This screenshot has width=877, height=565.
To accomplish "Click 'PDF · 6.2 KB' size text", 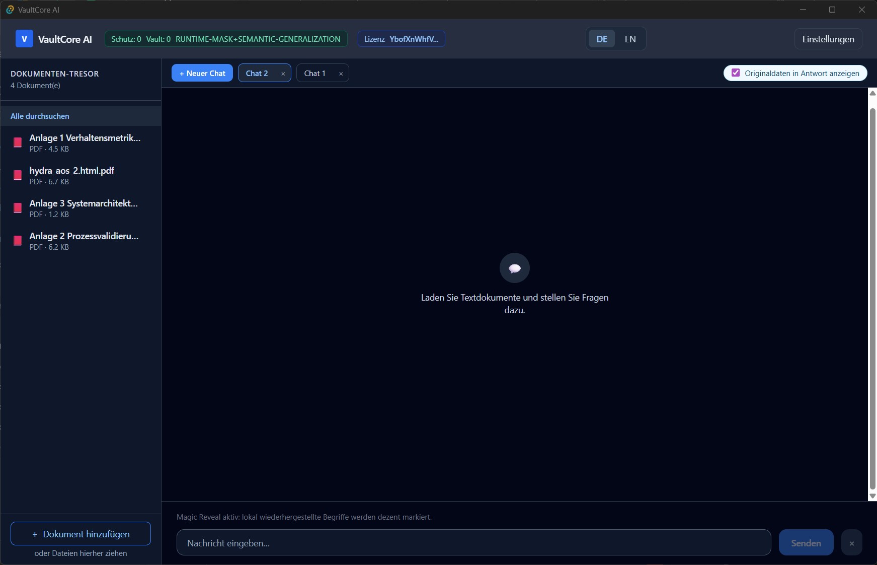I will 49,247.
